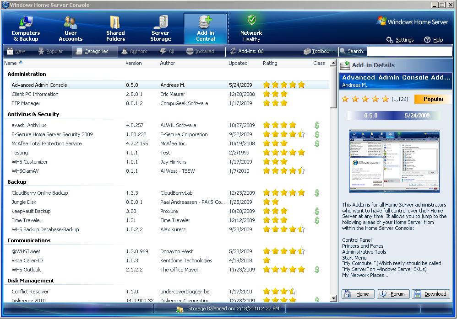457x319 pixels.
Task: Open the Settings link
Action: click(404, 40)
